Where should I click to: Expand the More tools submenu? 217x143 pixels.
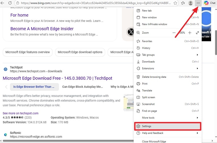click(167, 118)
